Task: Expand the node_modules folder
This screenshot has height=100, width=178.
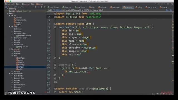Action: tap(8, 11)
